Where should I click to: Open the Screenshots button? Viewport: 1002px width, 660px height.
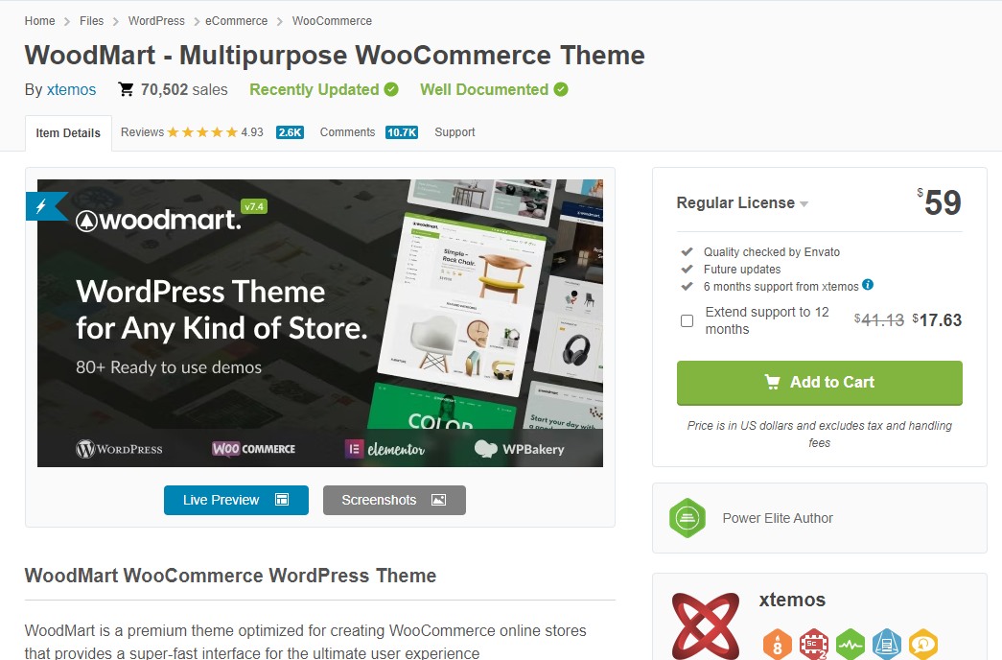(x=394, y=500)
